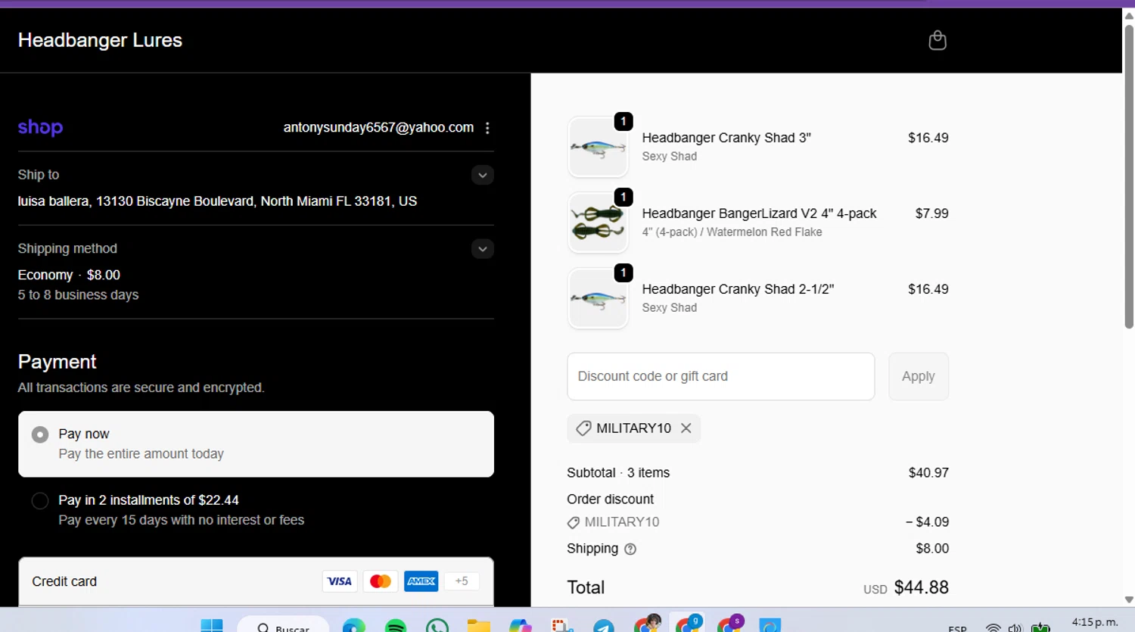Select the Credit card payment section
Image resolution: width=1135 pixels, height=632 pixels.
coord(256,581)
